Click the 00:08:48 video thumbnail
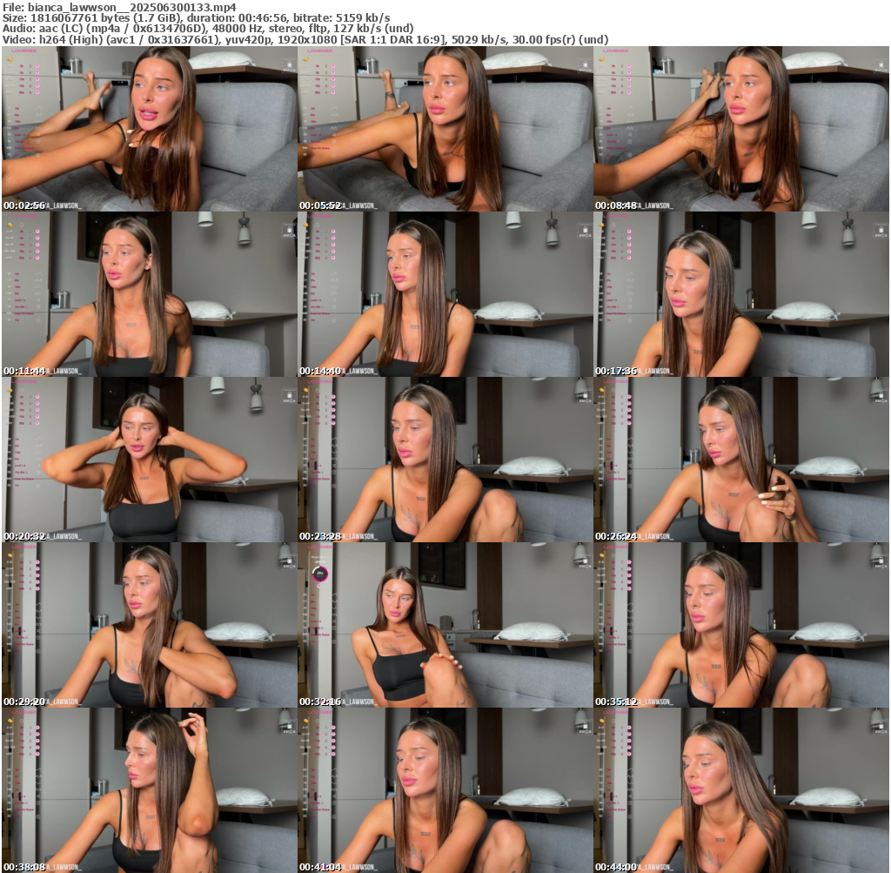 (740, 129)
